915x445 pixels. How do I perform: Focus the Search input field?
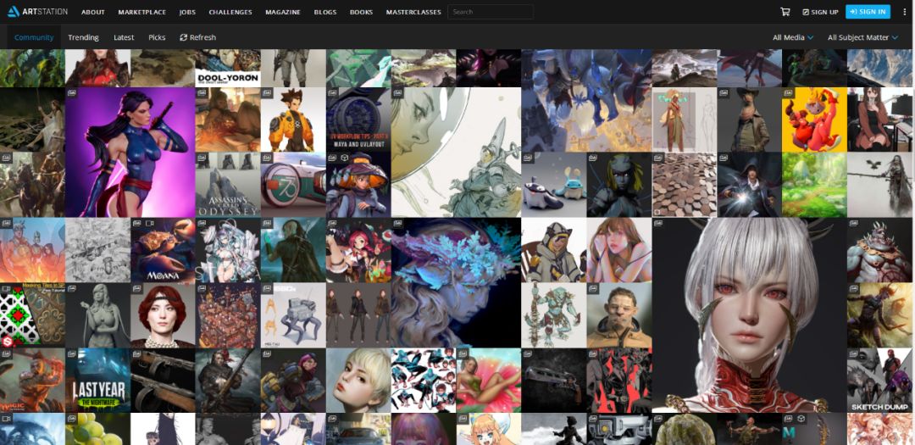tap(491, 12)
